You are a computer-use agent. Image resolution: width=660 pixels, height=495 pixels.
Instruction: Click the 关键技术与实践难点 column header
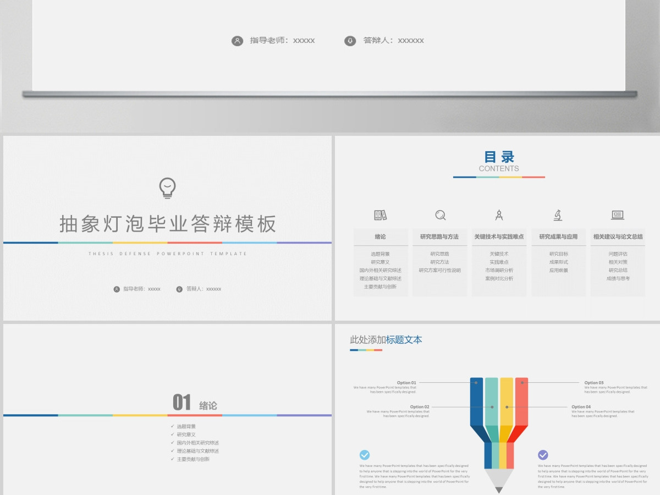pos(499,237)
